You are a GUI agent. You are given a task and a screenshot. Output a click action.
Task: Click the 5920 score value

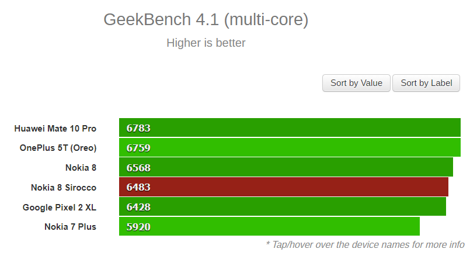pyautogui.click(x=138, y=227)
